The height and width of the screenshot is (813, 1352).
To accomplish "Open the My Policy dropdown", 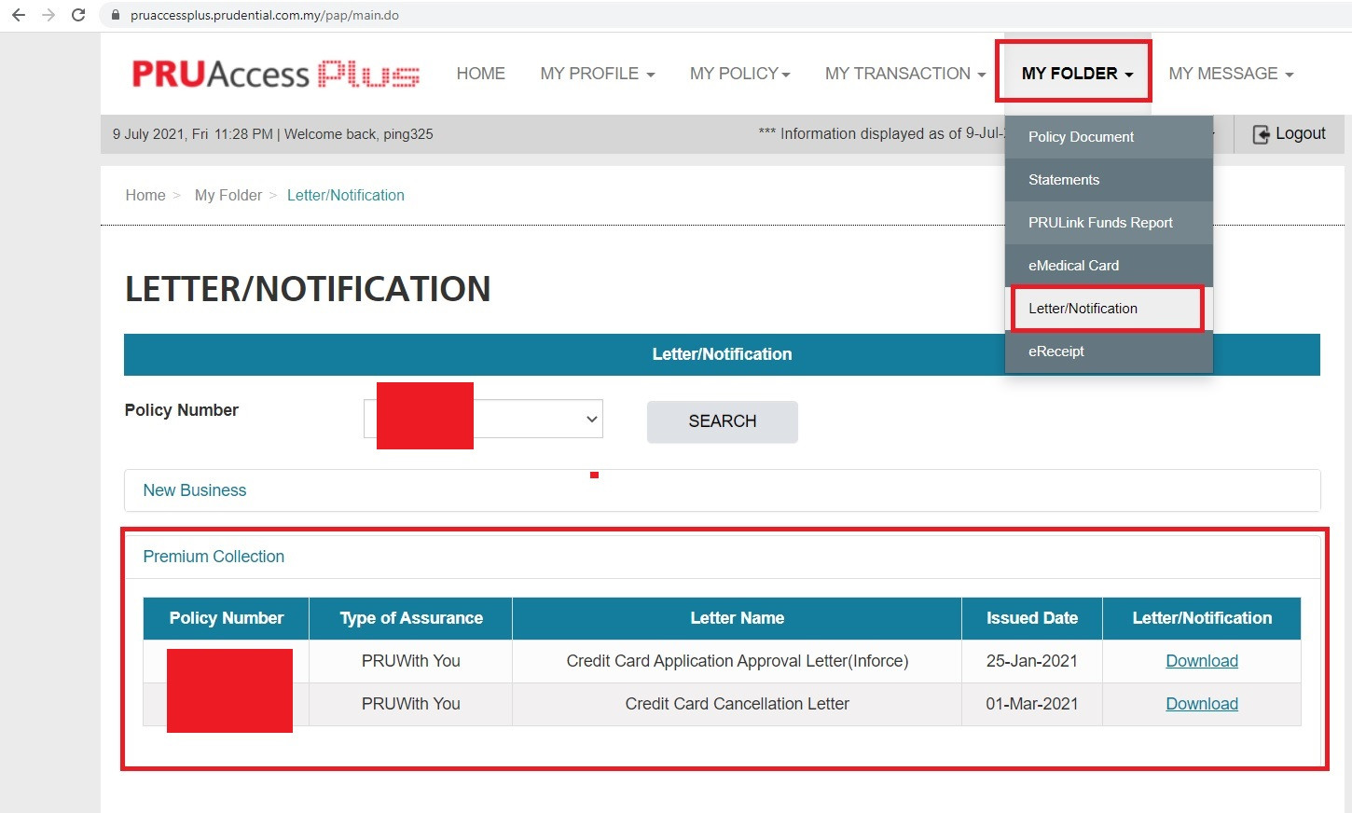I will pos(739,74).
